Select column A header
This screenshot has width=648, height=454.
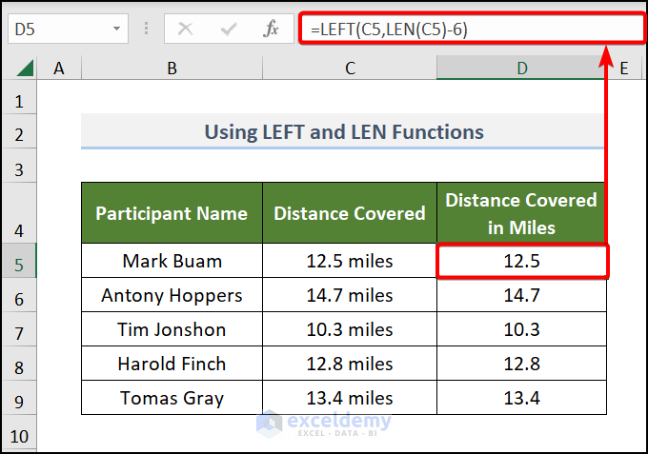click(x=59, y=69)
